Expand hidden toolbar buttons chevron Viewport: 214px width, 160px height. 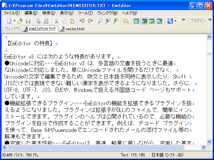pyautogui.click(x=184, y=20)
